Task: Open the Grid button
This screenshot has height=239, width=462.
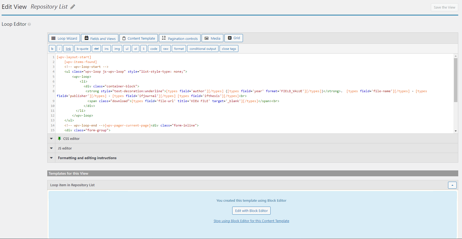Action: [234, 38]
